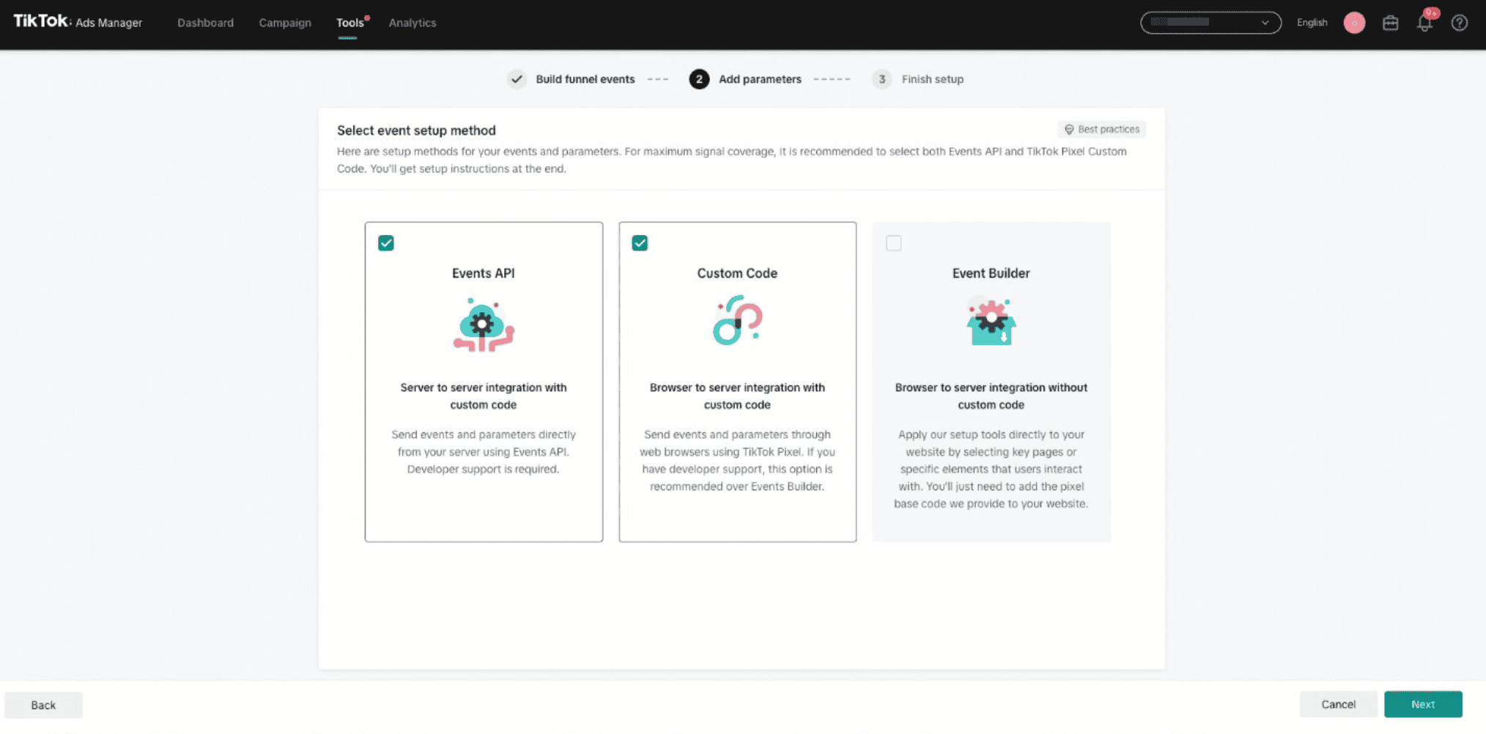This screenshot has height=734, width=1486.
Task: Click the Next button
Action: click(1423, 704)
